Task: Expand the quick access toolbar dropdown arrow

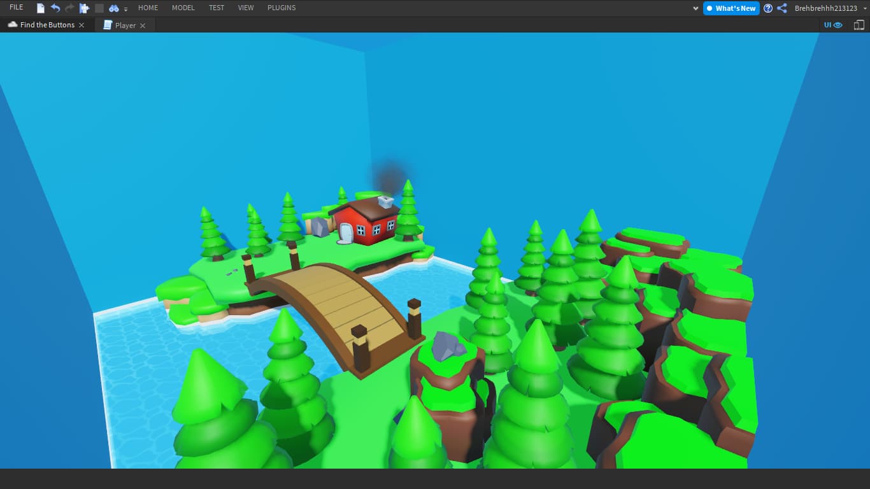Action: point(126,9)
